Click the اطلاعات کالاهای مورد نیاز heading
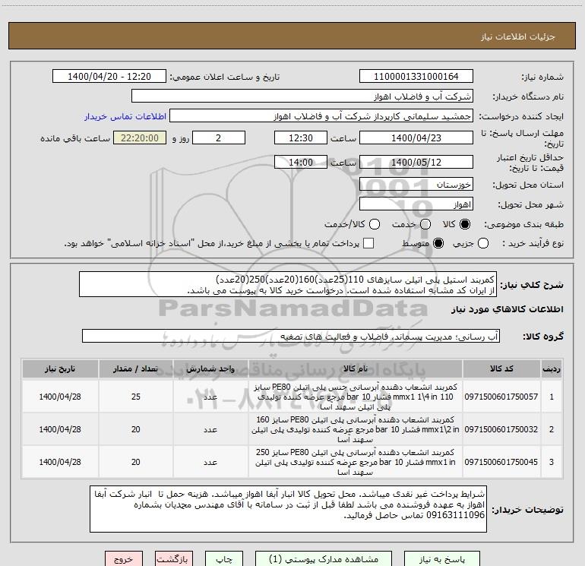Image resolution: width=585 pixels, height=566 pixels. pyautogui.click(x=508, y=309)
